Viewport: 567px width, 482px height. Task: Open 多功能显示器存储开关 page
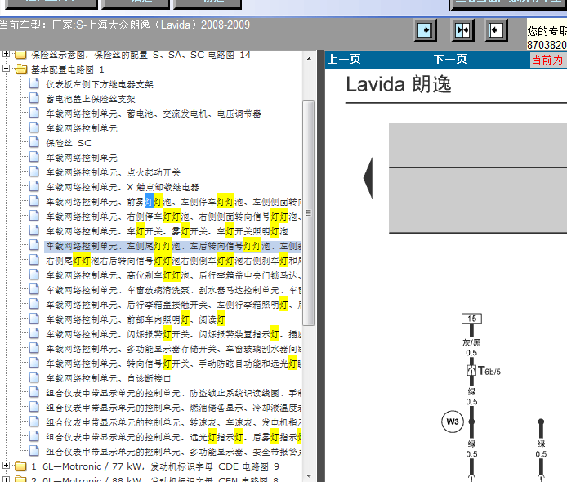tap(173, 350)
